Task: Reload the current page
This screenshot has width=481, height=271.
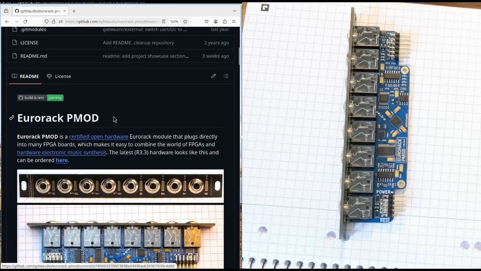Action: pyautogui.click(x=25, y=21)
